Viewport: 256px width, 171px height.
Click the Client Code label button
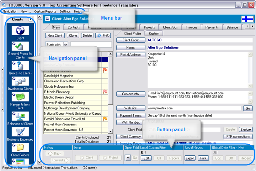tap(131, 40)
